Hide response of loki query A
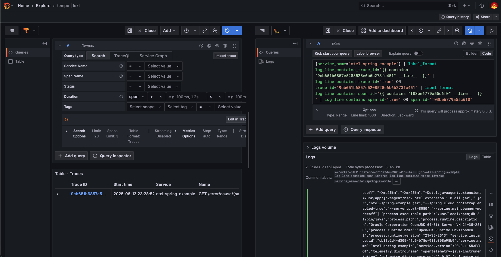 (x=472, y=43)
